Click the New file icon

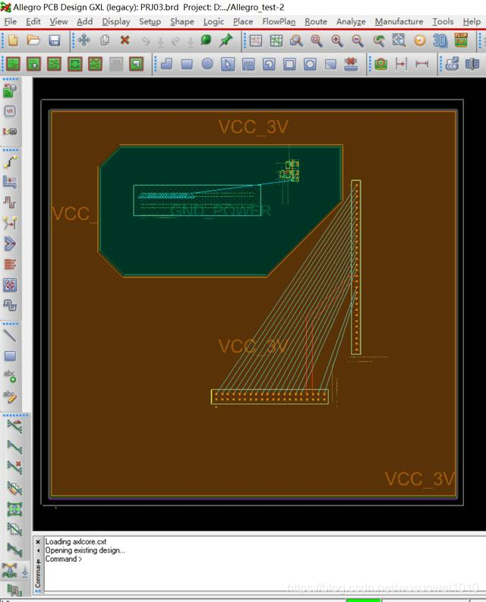pyautogui.click(x=13, y=40)
